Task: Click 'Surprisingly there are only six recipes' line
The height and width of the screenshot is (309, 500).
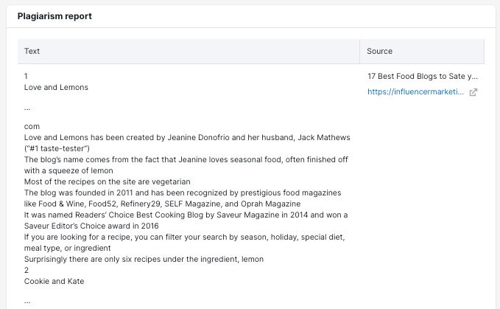Action: point(144,259)
